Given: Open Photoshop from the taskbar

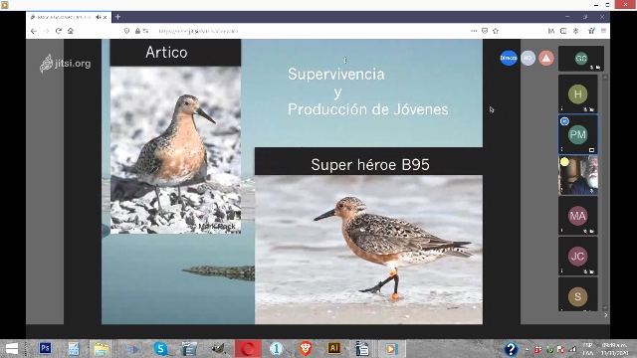Looking at the screenshot, I should 45,348.
